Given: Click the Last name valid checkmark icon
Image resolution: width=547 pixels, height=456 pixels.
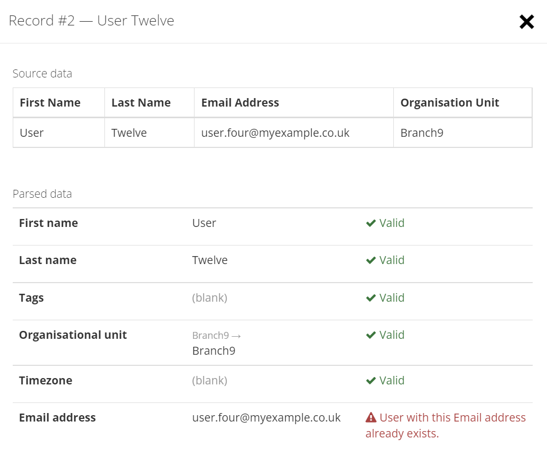Looking at the screenshot, I should (371, 260).
